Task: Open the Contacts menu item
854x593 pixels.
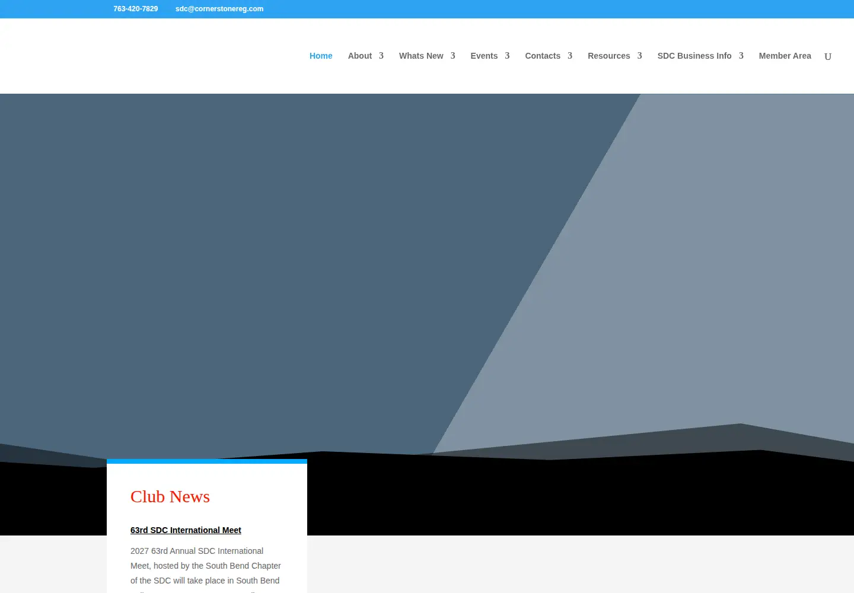Action: click(543, 56)
